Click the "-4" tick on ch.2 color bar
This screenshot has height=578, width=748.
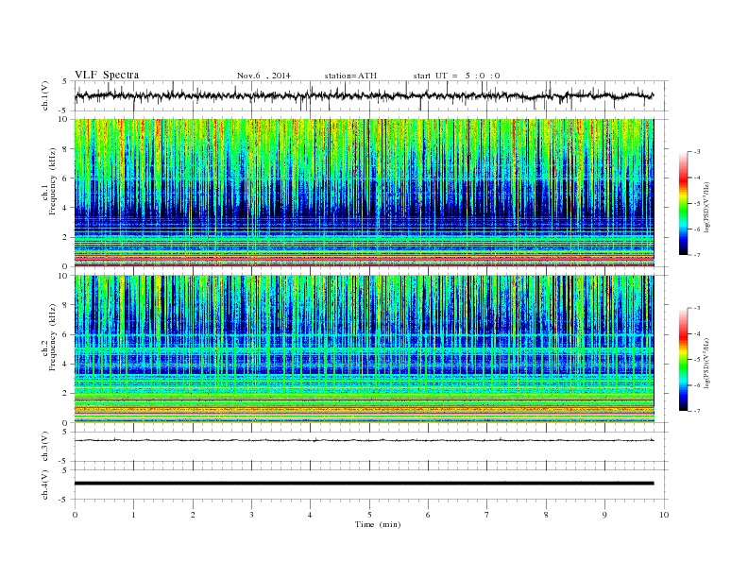697,333
